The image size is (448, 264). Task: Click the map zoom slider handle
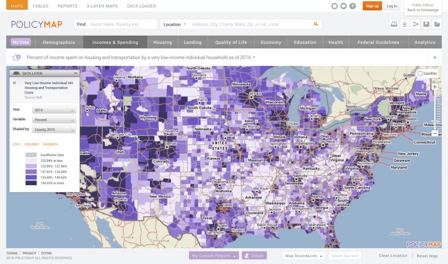pos(435,124)
